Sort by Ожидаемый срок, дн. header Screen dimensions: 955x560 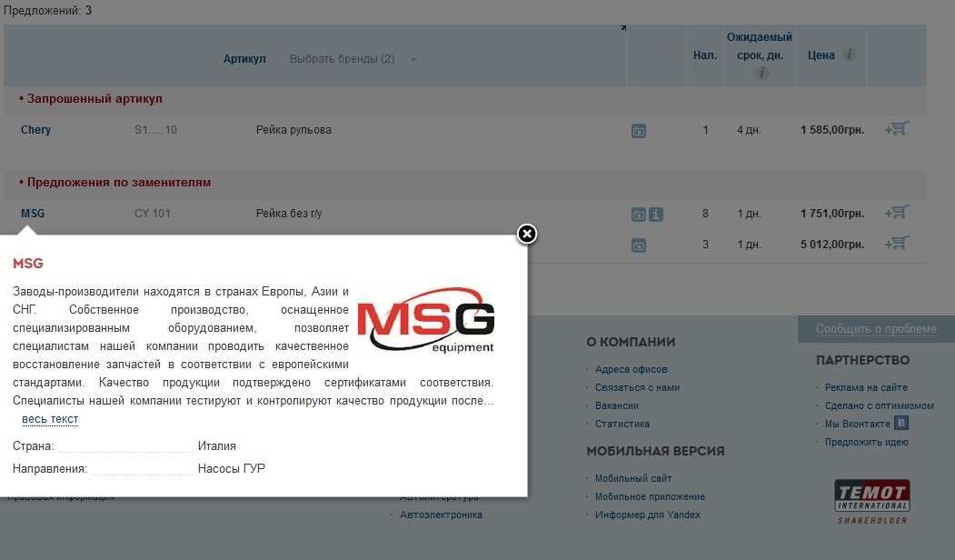pos(760,46)
